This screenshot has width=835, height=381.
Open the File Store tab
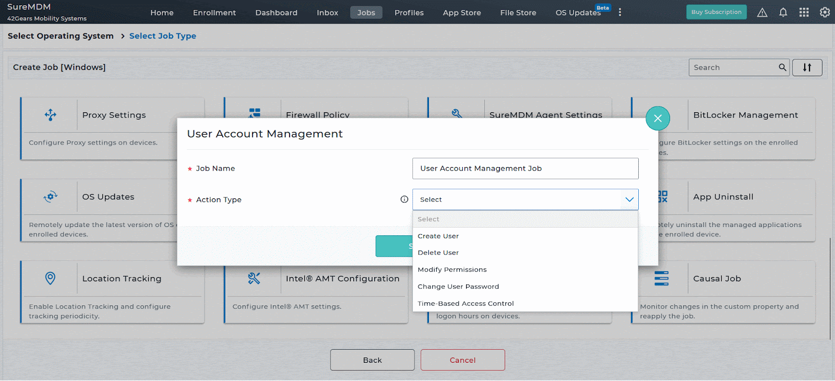pyautogui.click(x=518, y=13)
